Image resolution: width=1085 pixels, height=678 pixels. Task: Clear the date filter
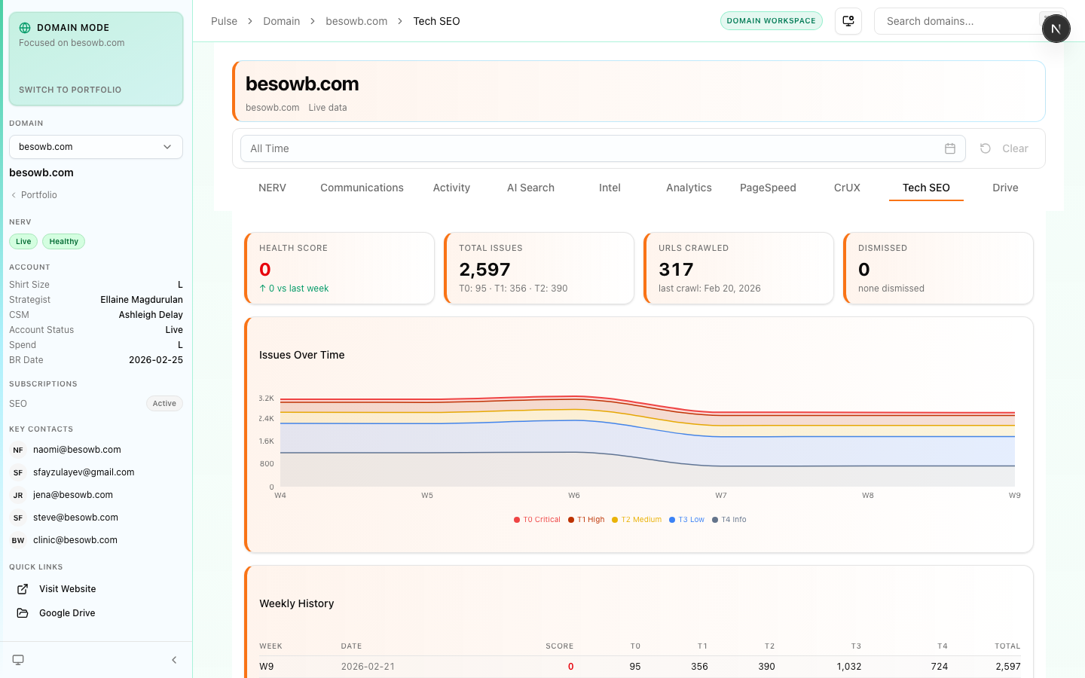point(1004,148)
